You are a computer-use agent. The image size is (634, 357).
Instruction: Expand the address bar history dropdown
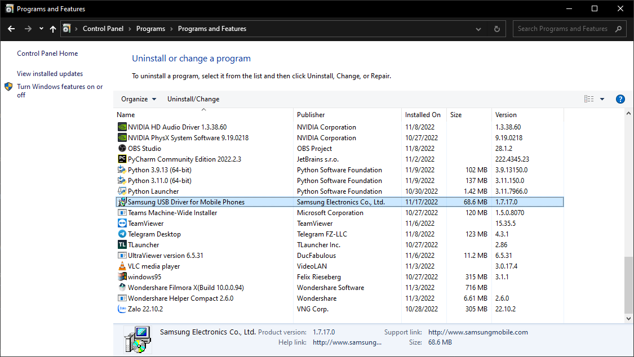pyautogui.click(x=478, y=29)
